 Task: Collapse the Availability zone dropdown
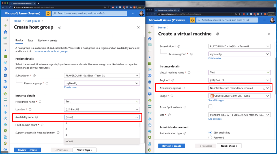tap(102, 117)
